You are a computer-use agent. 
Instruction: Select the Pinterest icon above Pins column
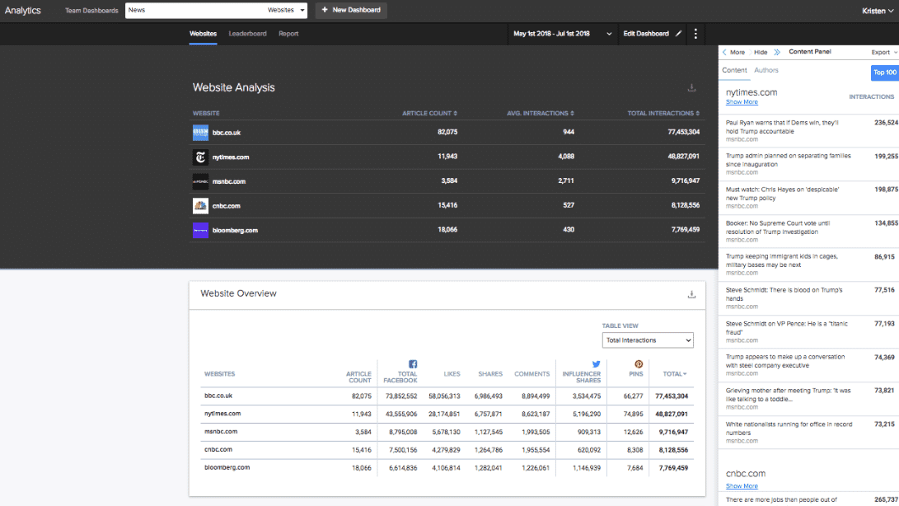click(638, 363)
